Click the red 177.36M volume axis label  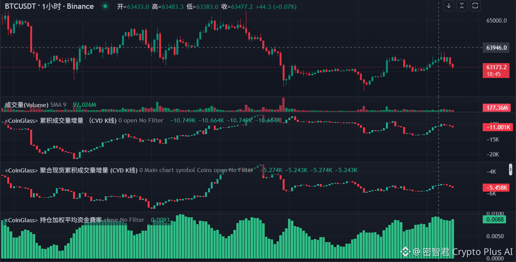point(496,108)
